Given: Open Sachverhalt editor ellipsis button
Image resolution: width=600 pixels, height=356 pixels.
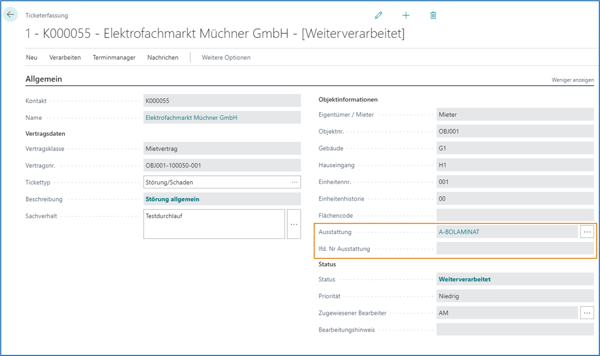Looking at the screenshot, I should click(294, 224).
